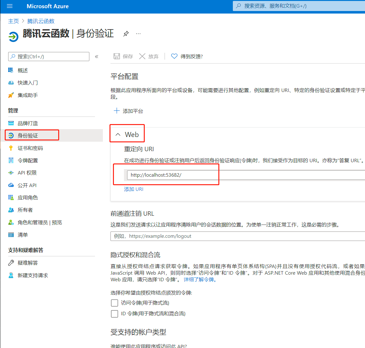Open 快速入门 menu item
This screenshot has height=348, width=365.
(28, 83)
